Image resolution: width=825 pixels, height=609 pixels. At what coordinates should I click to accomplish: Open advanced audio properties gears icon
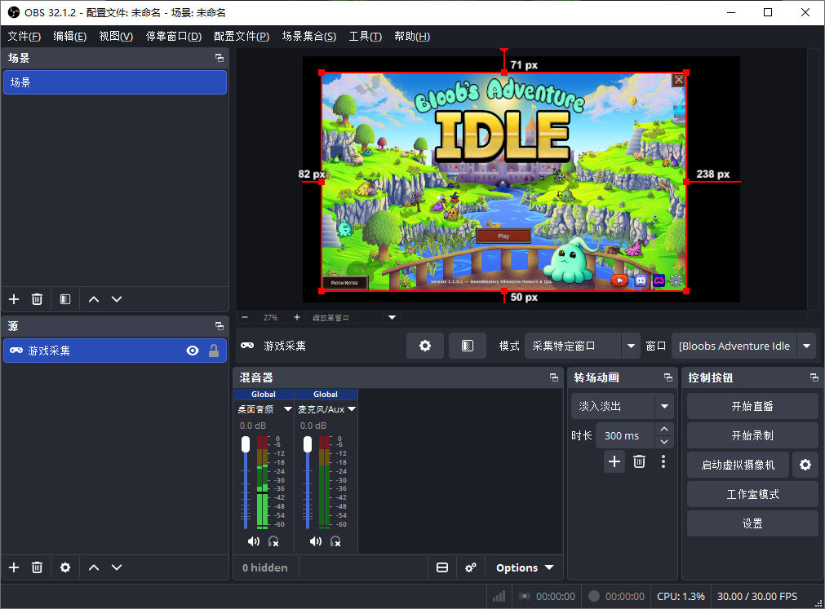pyautogui.click(x=470, y=567)
